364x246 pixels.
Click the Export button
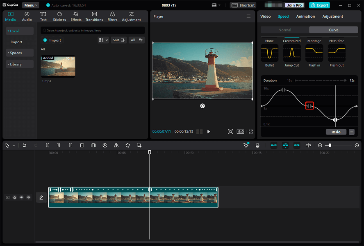[319, 5]
